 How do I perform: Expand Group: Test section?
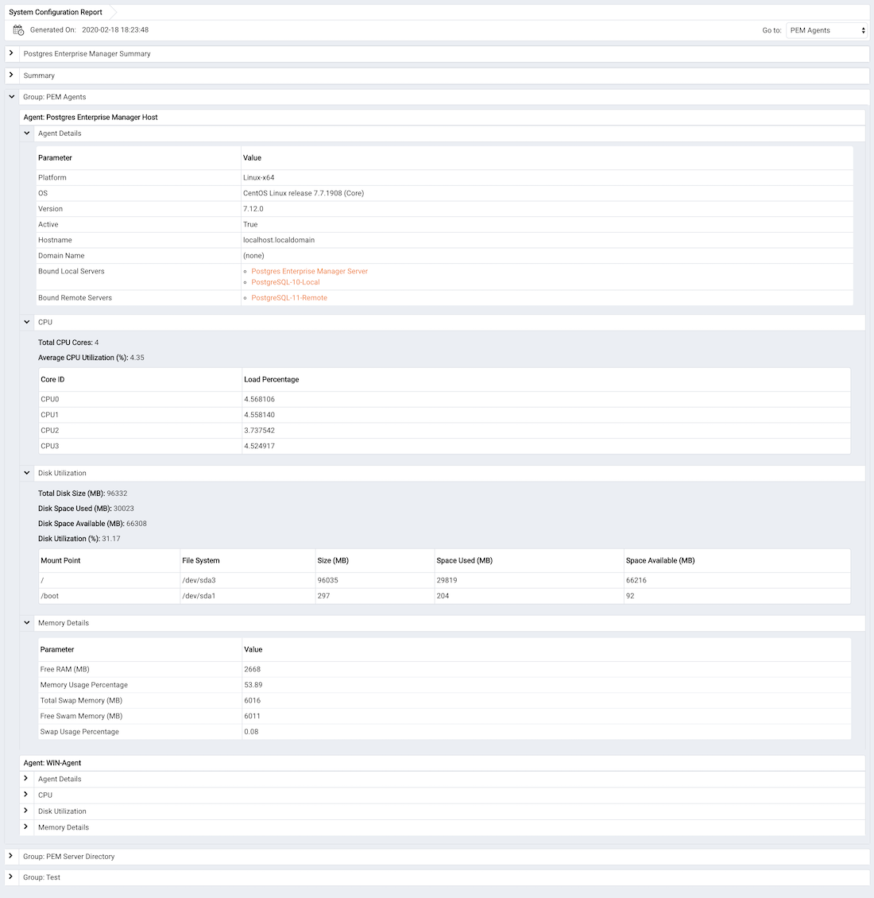11,877
